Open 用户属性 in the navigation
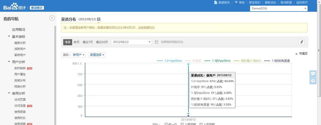Viewport: 321px width, 125px height. (x=20, y=74)
